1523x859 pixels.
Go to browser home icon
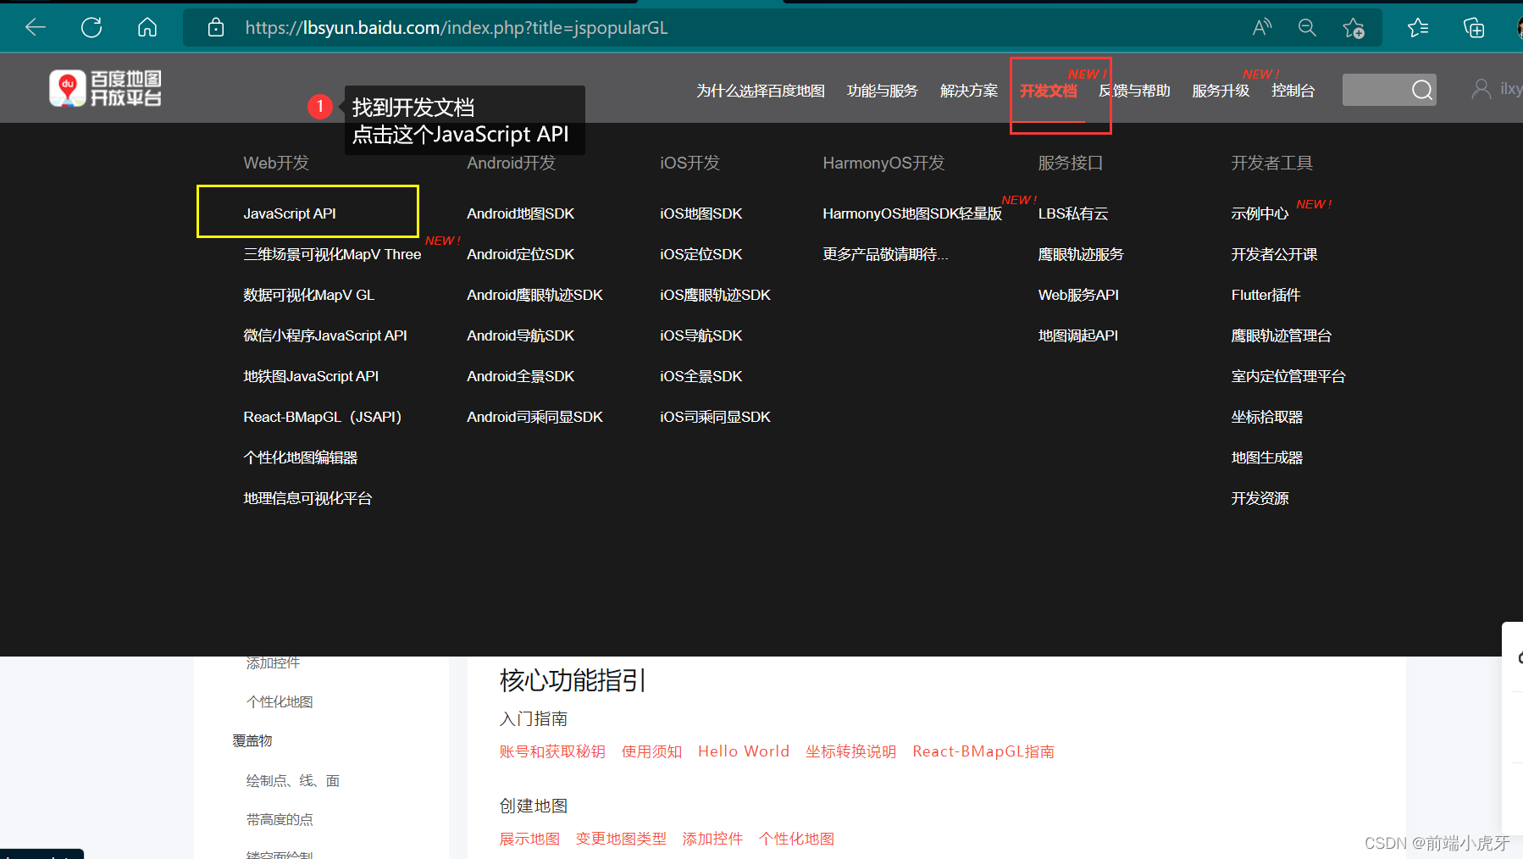(x=147, y=28)
